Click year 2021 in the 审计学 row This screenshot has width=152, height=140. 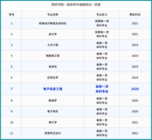pyautogui.click(x=135, y=122)
